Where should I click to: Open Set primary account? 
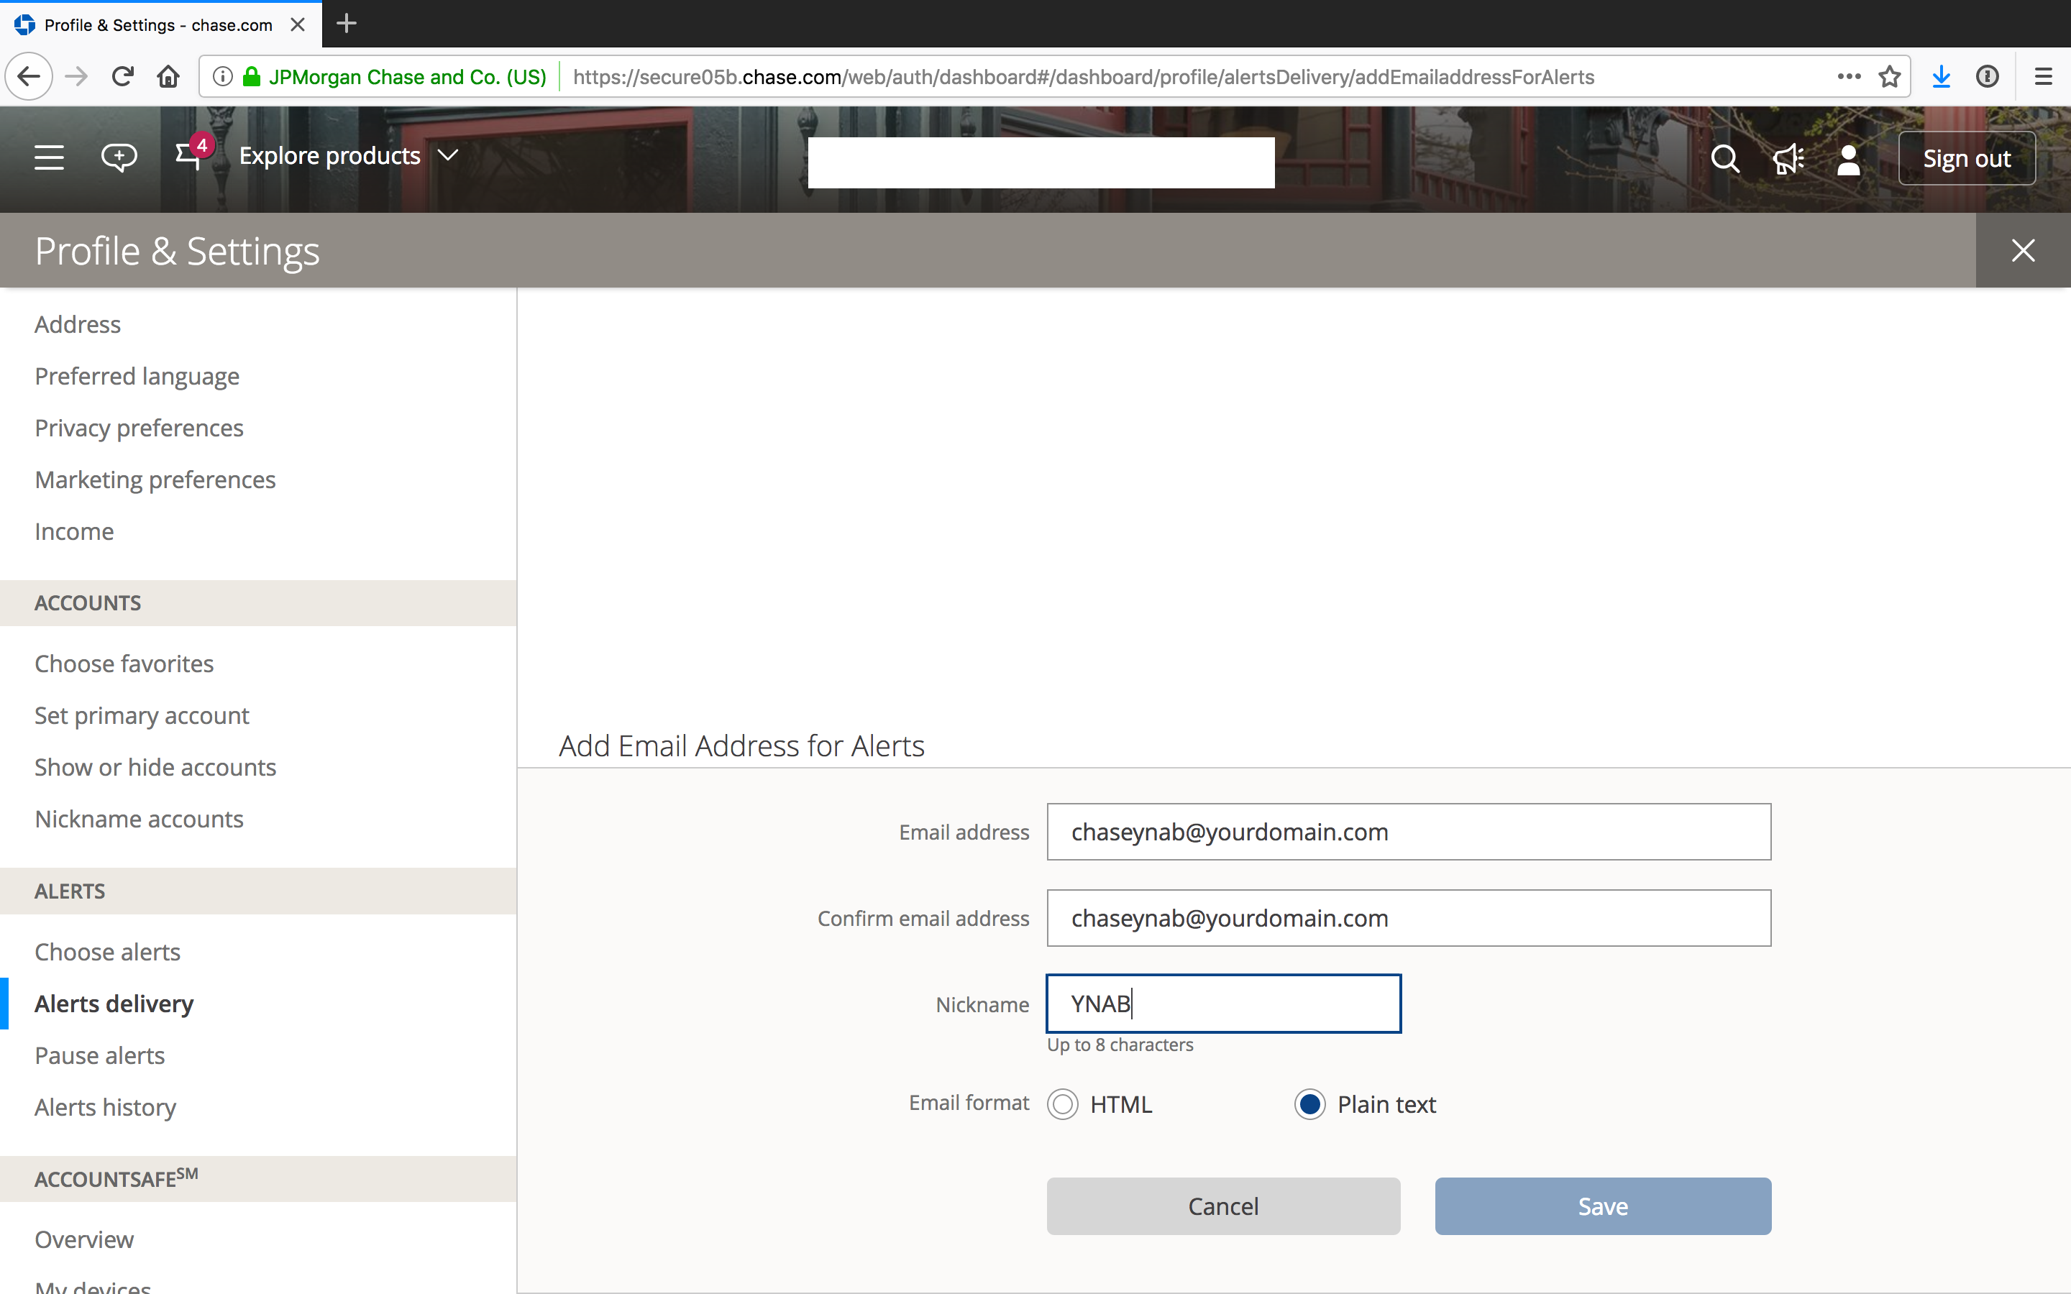tap(142, 715)
